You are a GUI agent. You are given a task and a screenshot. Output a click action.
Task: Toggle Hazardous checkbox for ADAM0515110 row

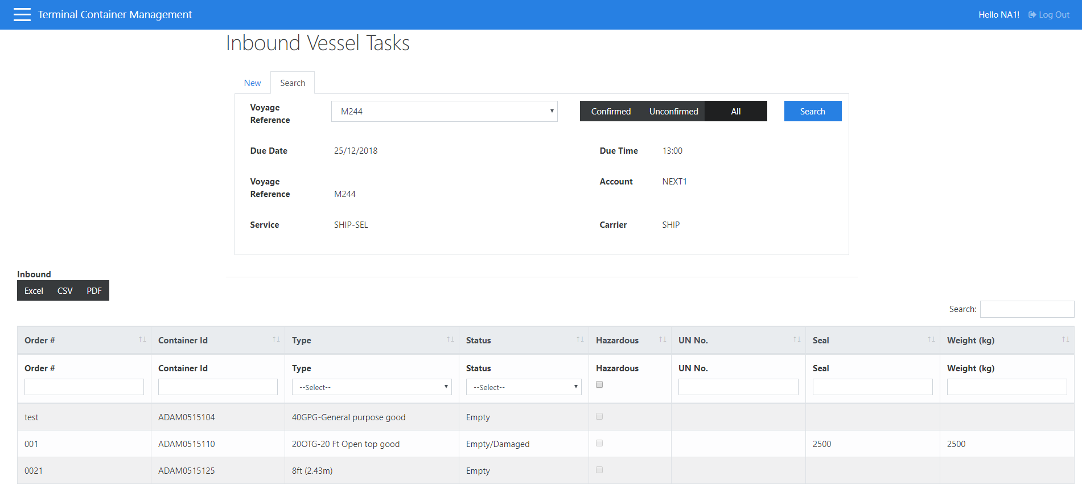pos(599,443)
